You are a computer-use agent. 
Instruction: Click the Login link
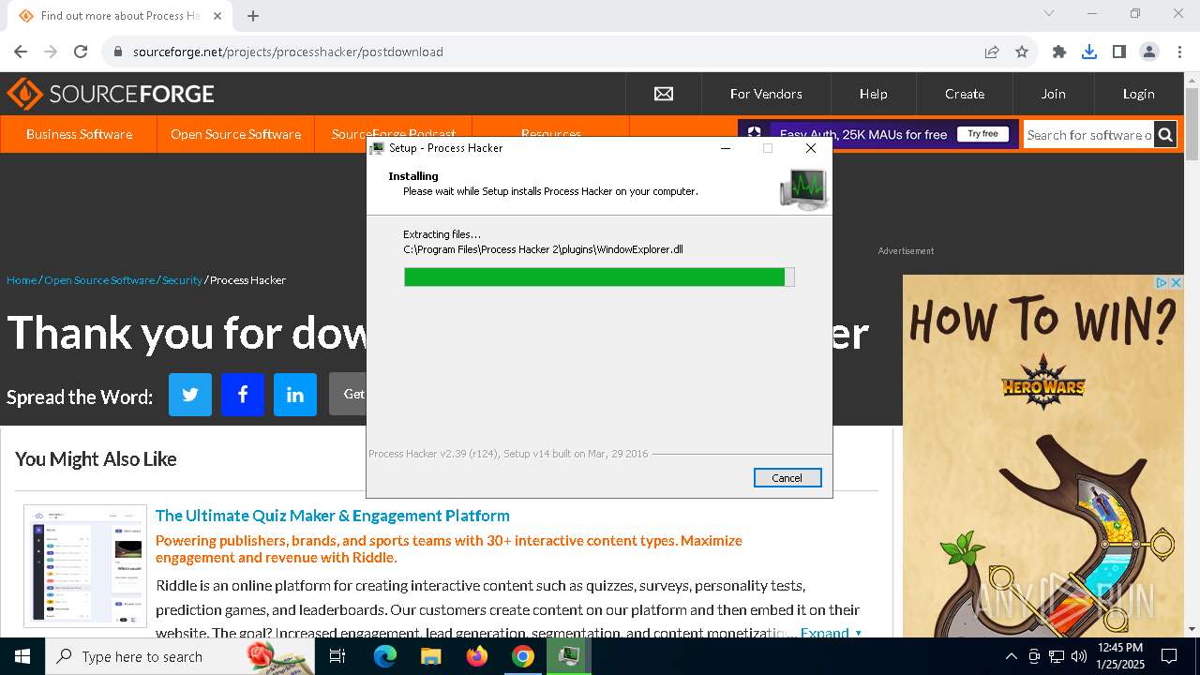pos(1138,94)
